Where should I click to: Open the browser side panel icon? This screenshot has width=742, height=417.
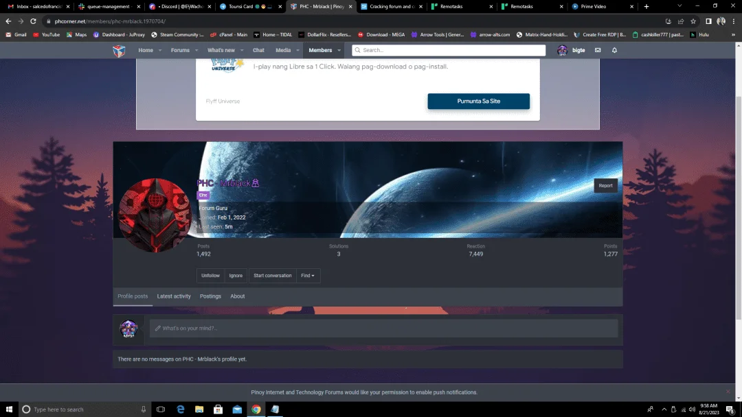click(708, 21)
